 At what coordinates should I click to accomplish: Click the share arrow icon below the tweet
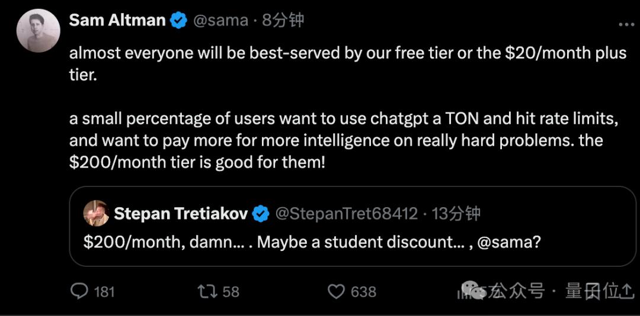coord(625,291)
